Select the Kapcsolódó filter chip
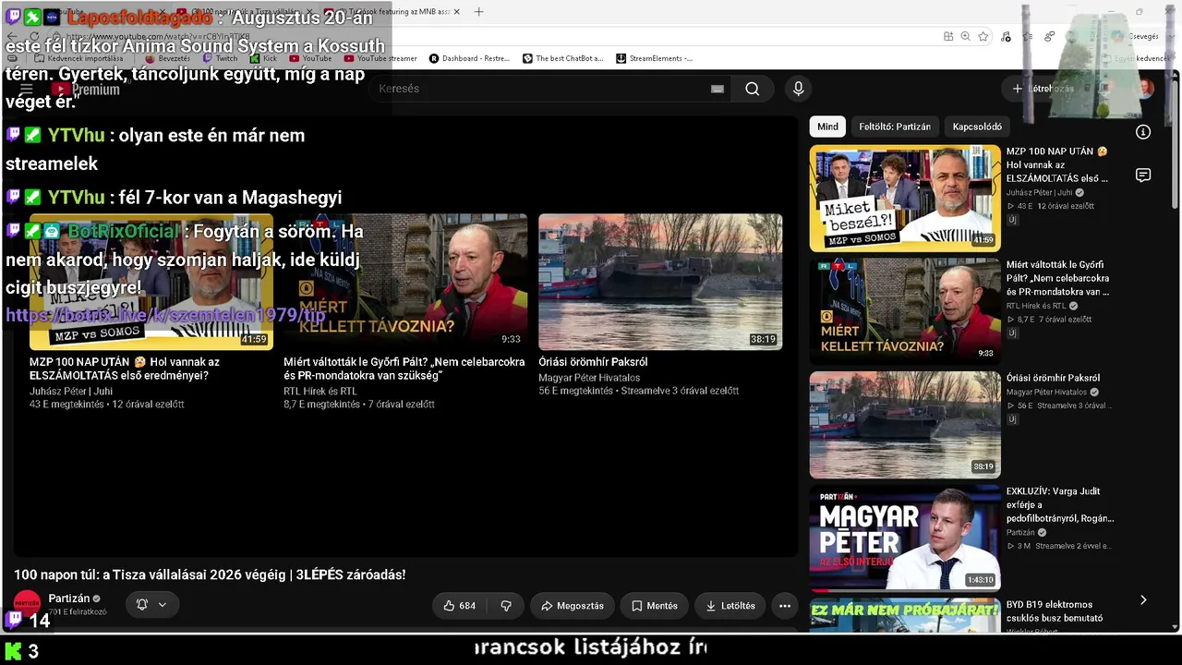This screenshot has height=665, width=1182. click(x=977, y=127)
